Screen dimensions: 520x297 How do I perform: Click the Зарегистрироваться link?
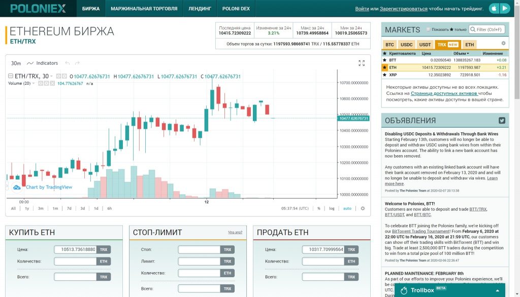click(404, 9)
